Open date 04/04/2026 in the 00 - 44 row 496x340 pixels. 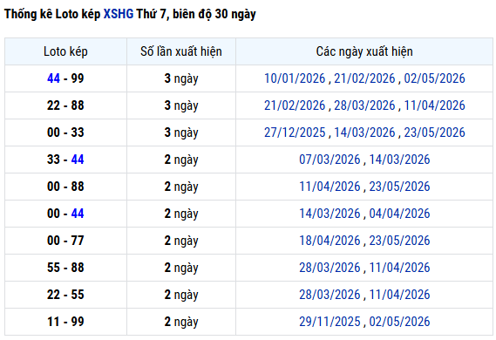(399, 214)
